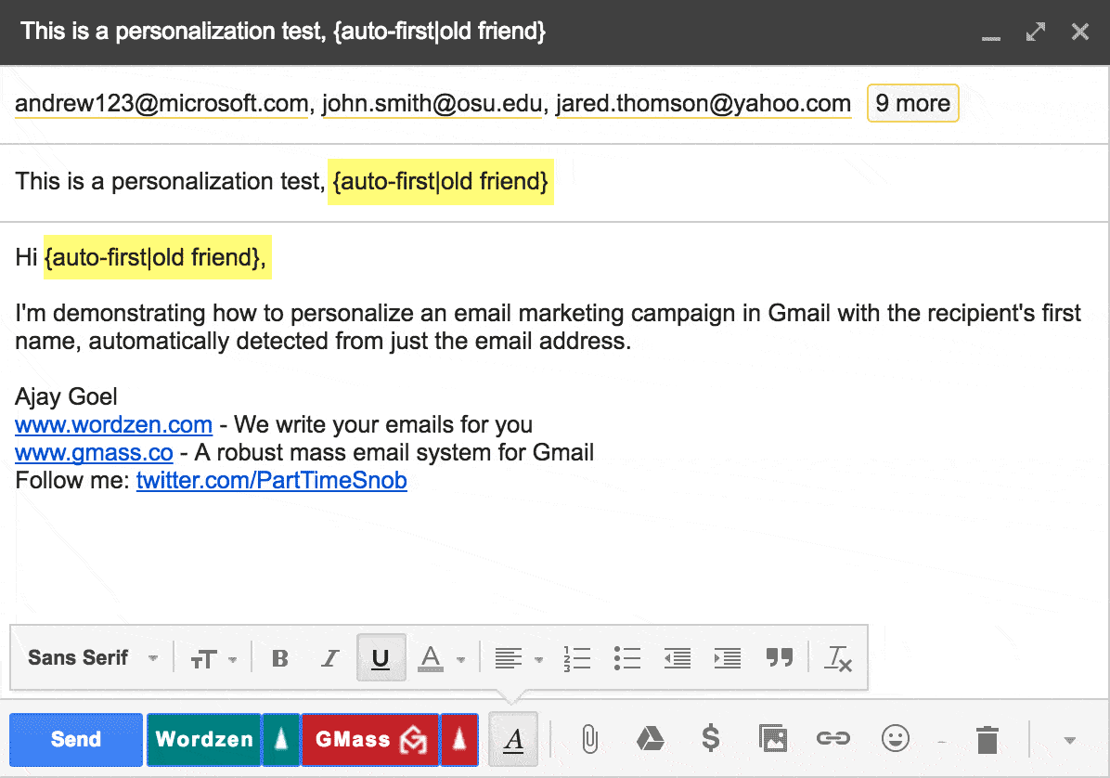Click the dollar sign send money icon

[x=710, y=739]
